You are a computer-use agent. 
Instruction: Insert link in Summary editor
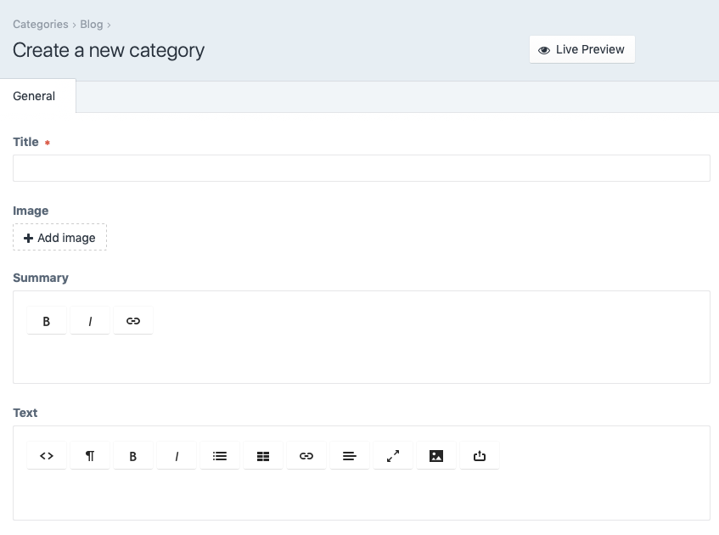pyautogui.click(x=133, y=321)
